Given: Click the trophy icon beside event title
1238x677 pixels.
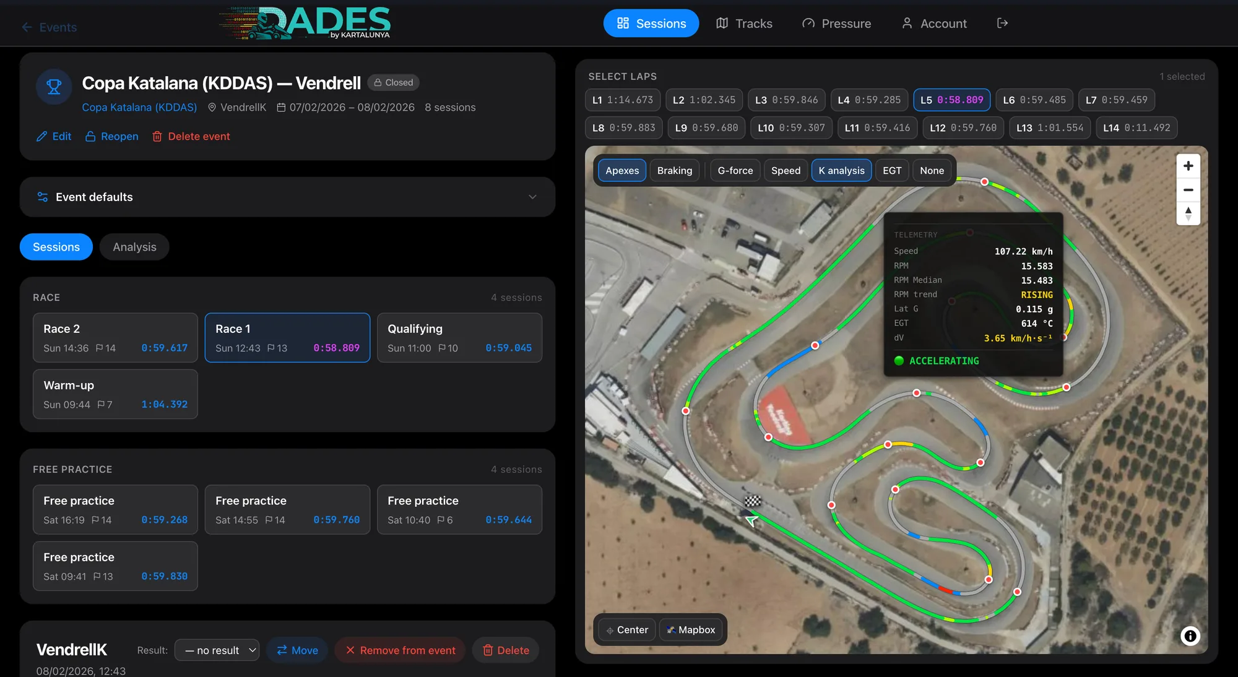Looking at the screenshot, I should tap(54, 87).
